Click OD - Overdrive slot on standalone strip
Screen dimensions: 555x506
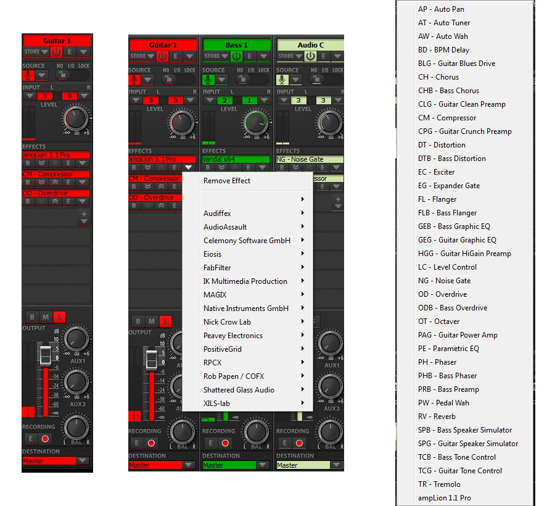pos(56,193)
